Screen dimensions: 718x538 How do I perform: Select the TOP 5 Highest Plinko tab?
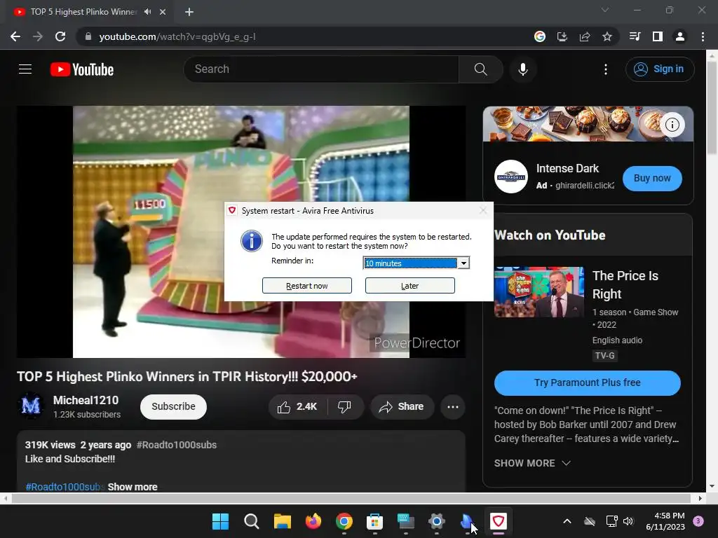[84, 11]
